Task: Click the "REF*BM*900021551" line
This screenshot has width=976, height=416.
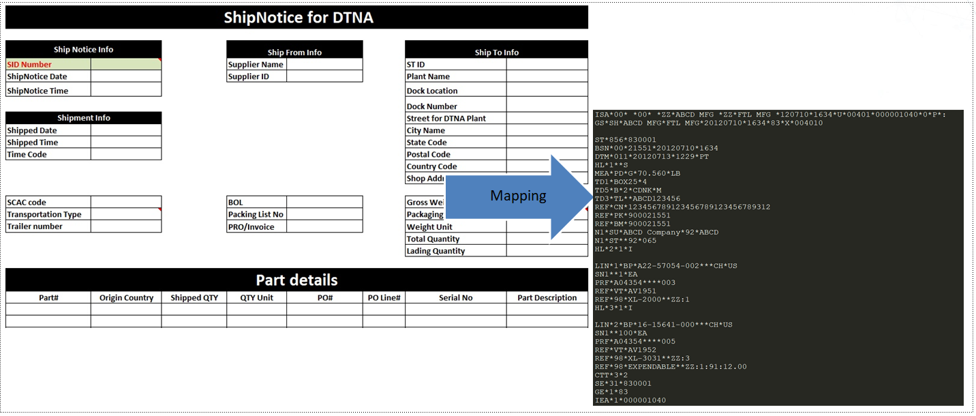Action: pos(632,223)
